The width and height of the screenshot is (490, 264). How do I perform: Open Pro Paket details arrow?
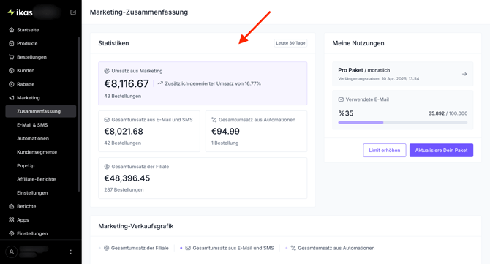tap(464, 74)
